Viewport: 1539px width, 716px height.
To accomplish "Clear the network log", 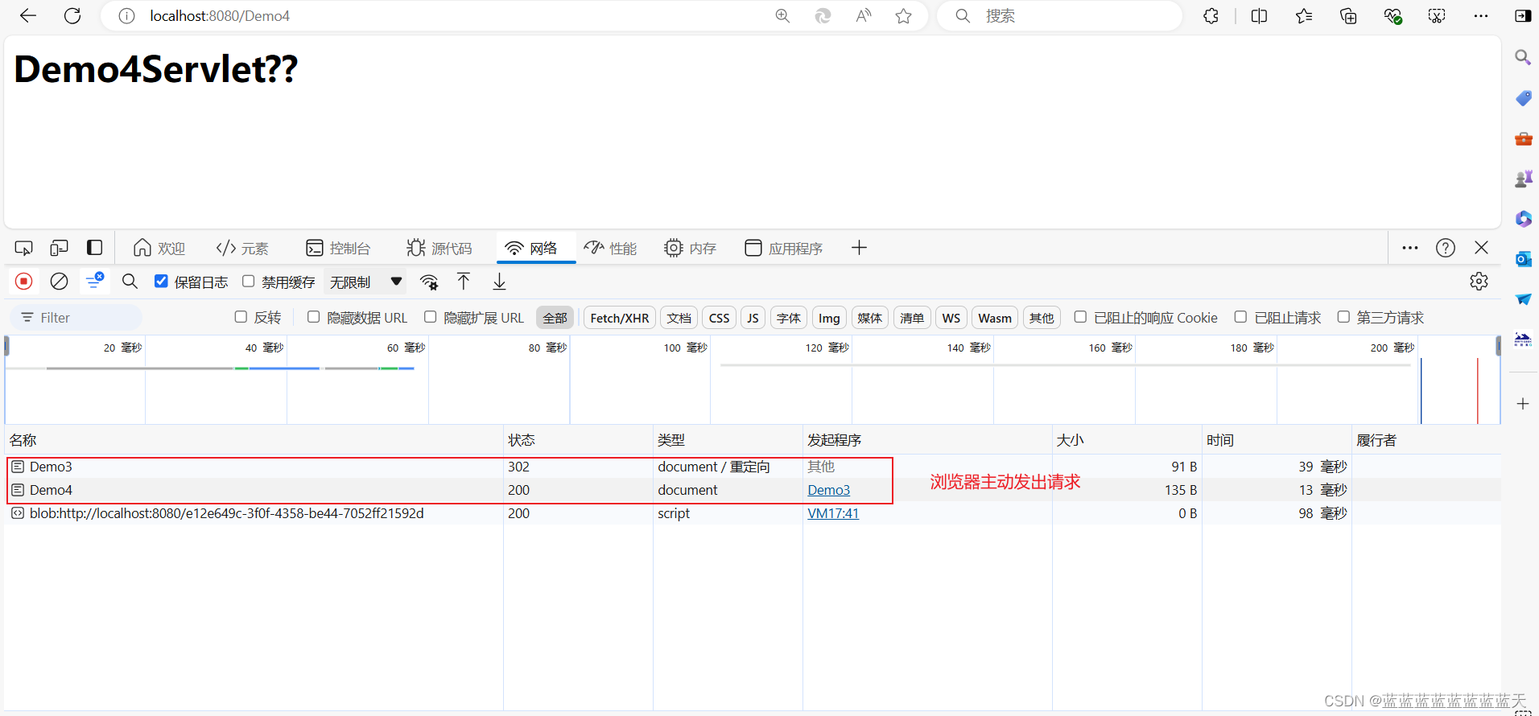I will click(x=59, y=281).
